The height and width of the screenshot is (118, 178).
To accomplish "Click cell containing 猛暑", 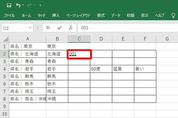I will [123, 69].
